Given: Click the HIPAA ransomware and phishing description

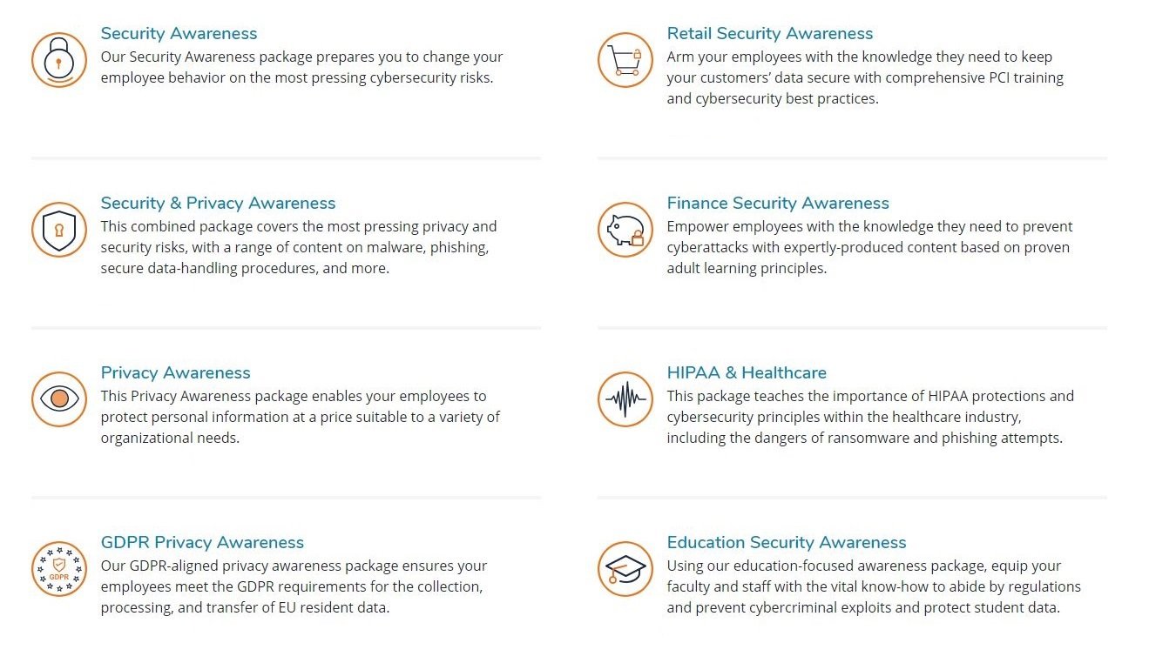Looking at the screenshot, I should tap(870, 418).
